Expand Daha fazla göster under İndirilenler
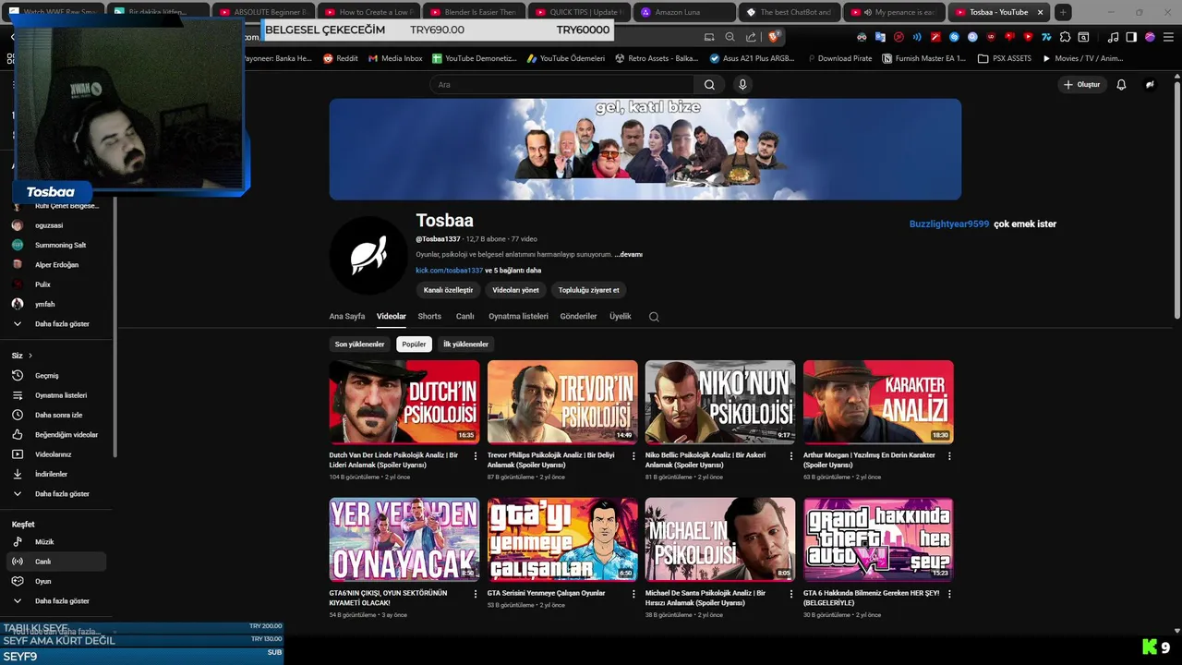Screen dimensions: 1182x665 (57, 494)
